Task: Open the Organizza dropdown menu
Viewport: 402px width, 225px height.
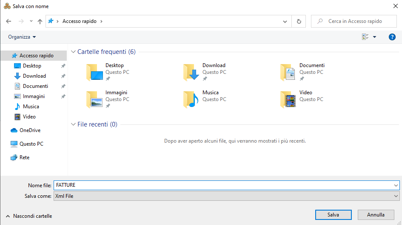Action: pyautogui.click(x=22, y=37)
